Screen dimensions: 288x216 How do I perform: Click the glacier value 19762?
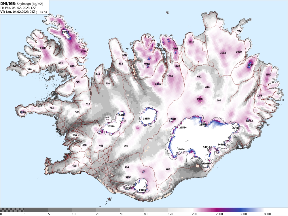coord(203,125)
